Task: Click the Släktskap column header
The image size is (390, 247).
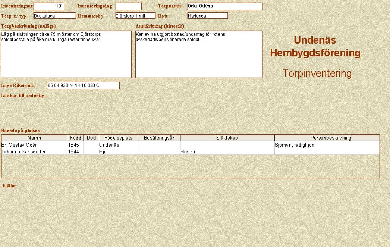Action: tap(227, 138)
